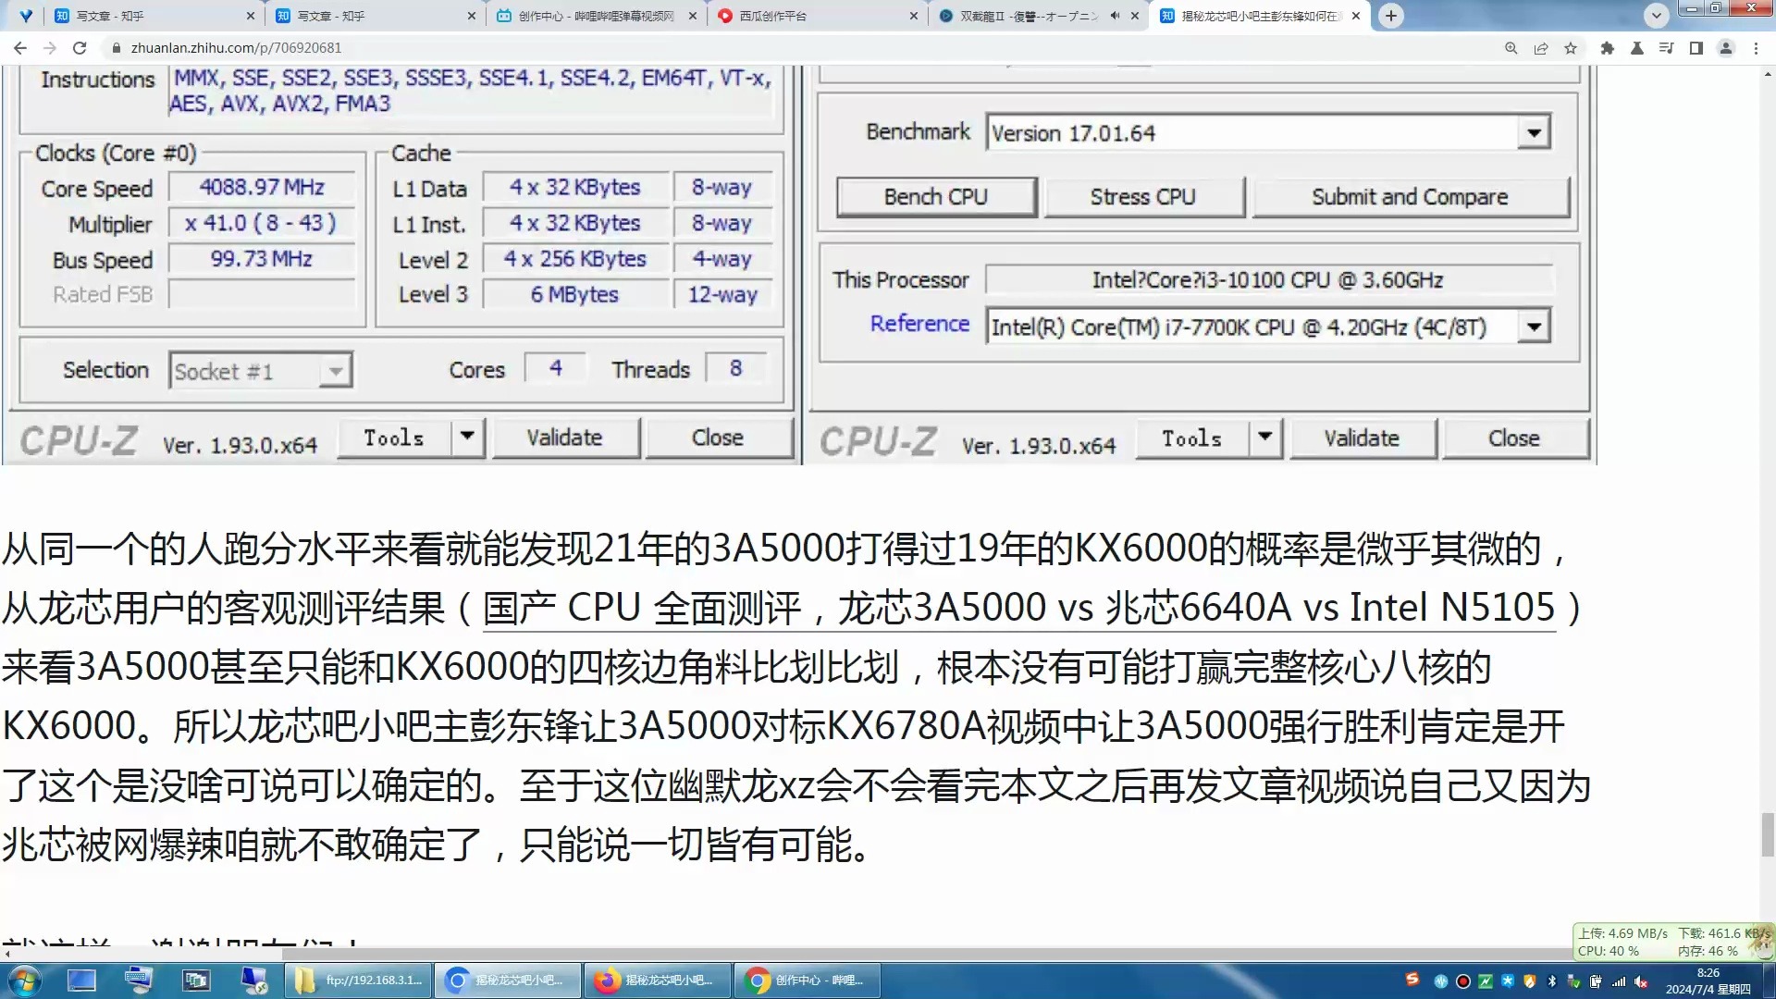Switch to second 写文章 - 知乎 tab

374,16
